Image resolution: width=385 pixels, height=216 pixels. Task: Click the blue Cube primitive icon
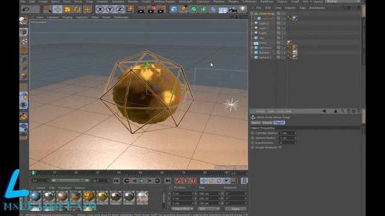[174, 10]
